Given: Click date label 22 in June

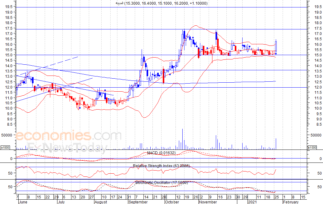Looking at the screenshot, I should (x=48, y=197).
